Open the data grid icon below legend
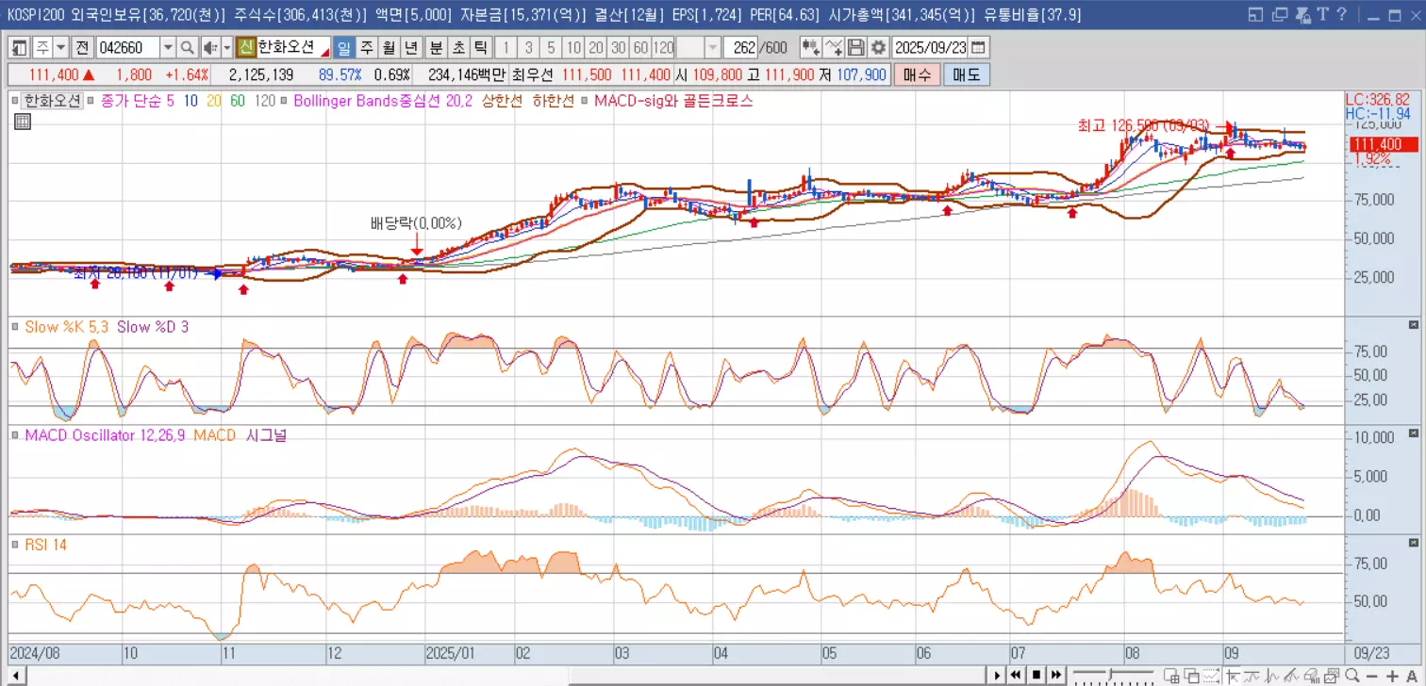This screenshot has height=686, width=1426. point(23,122)
